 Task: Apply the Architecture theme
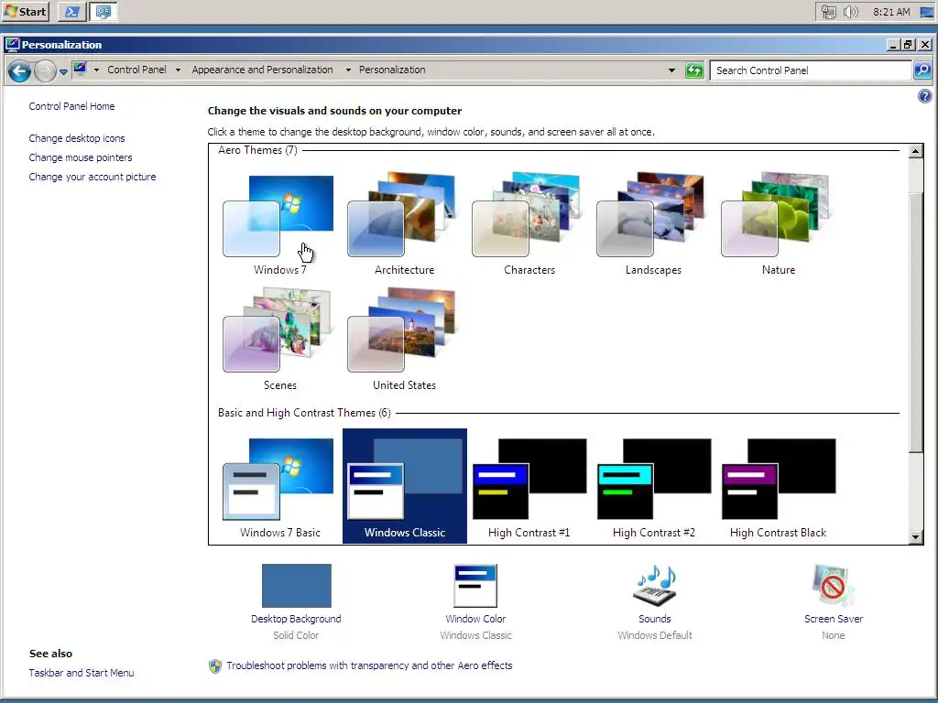[x=404, y=224]
